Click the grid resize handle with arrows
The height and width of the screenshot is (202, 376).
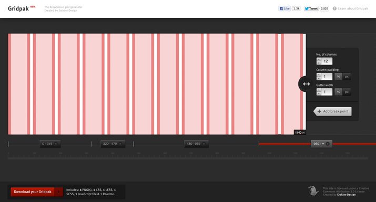(306, 84)
